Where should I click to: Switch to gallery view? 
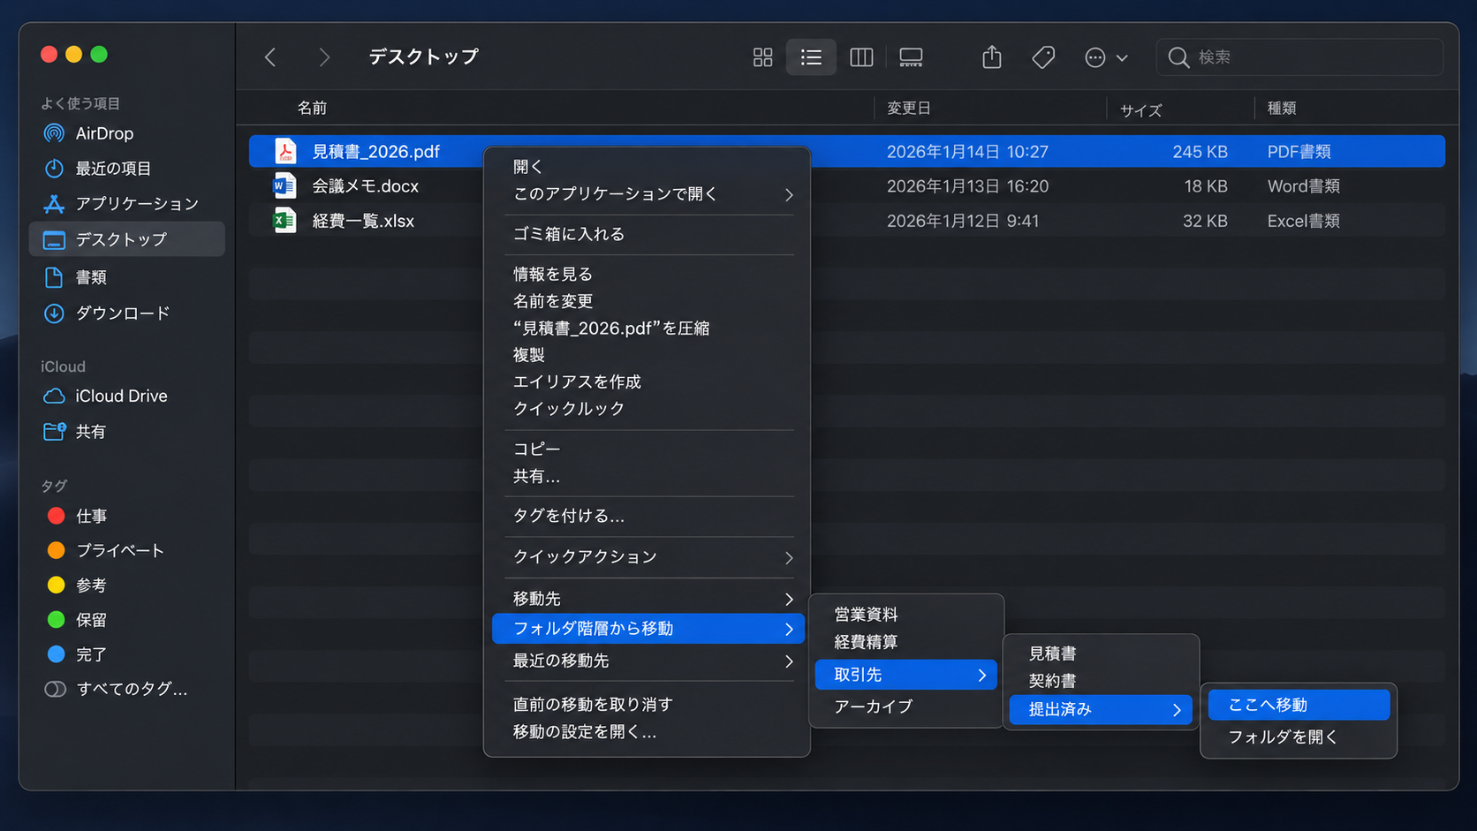pos(911,57)
